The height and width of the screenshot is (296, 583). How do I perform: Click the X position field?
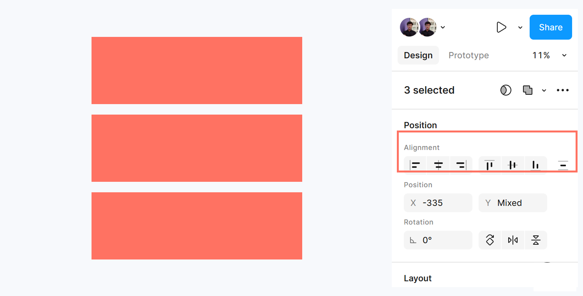[438, 203]
